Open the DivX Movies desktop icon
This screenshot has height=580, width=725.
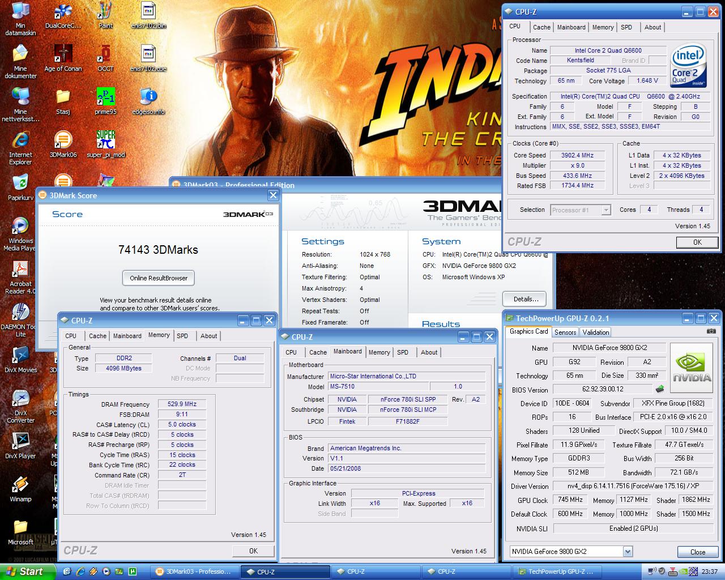[x=20, y=360]
